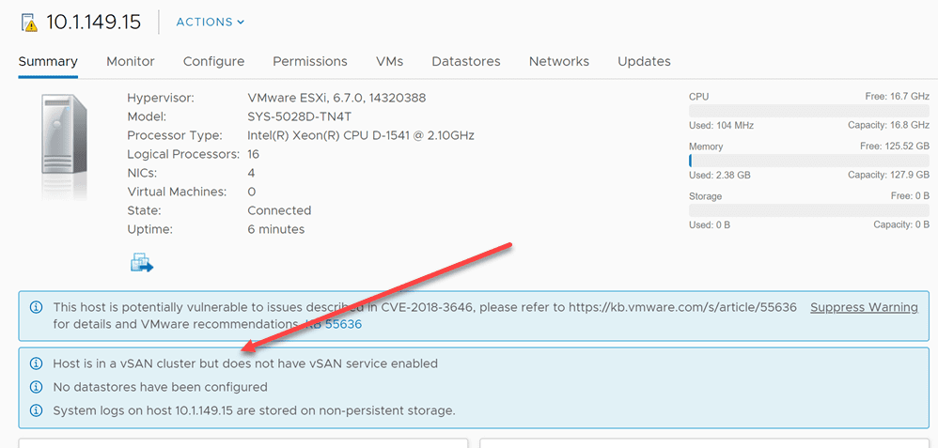Click the info icon for the vSAN cluster message
Screen dimensions: 938x448
tap(36, 363)
